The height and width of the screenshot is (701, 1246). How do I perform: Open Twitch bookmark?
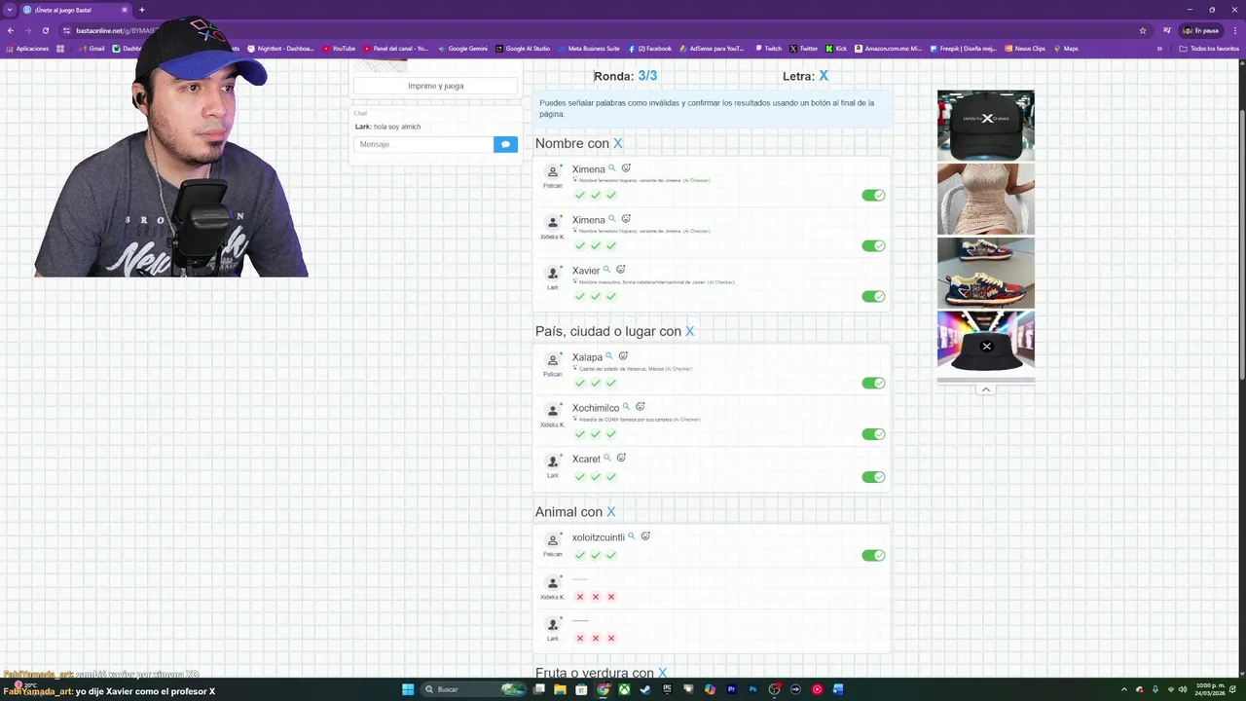point(768,48)
